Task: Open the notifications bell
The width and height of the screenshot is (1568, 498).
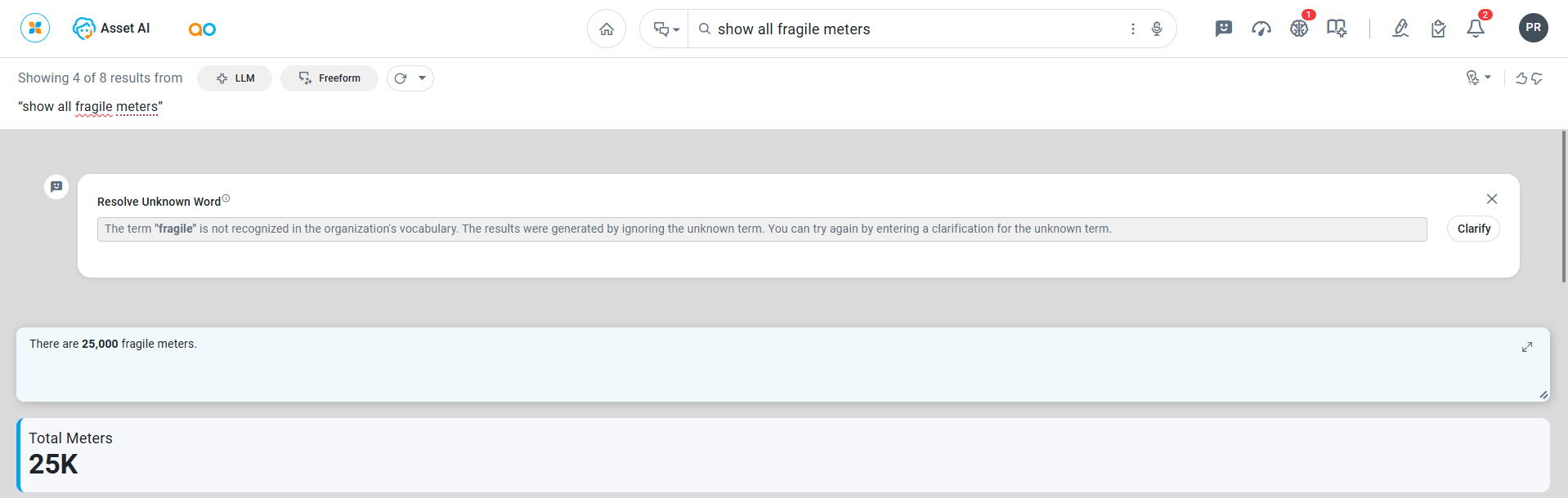Action: tap(1476, 29)
